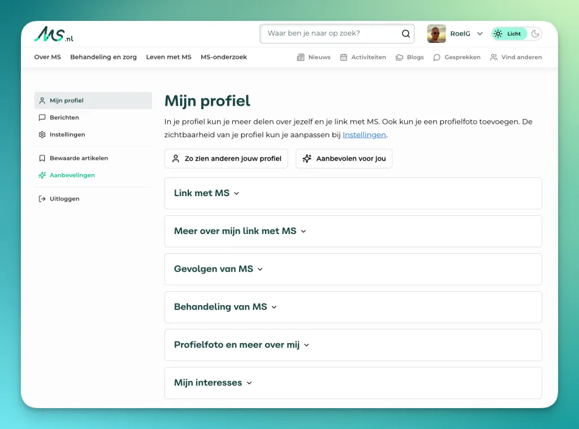This screenshot has height=429, width=579.
Task: Switch to dark mode moon icon
Action: pyautogui.click(x=535, y=33)
